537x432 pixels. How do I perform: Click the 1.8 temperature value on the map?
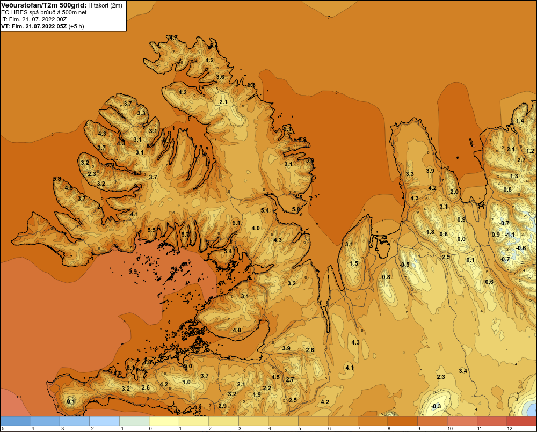click(430, 232)
